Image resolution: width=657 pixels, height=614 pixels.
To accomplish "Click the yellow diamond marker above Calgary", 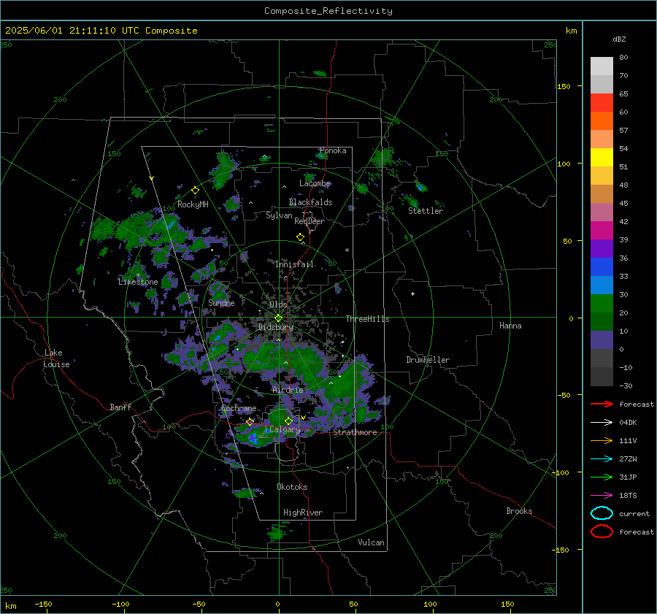I will 288,421.
